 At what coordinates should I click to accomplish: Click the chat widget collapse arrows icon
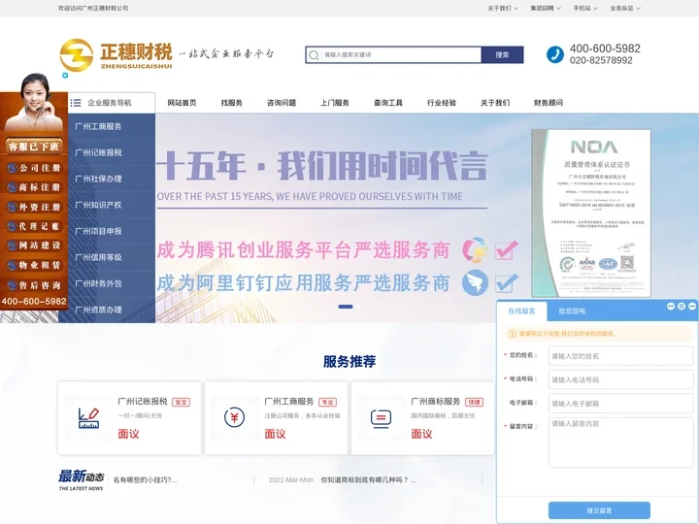tap(671, 306)
